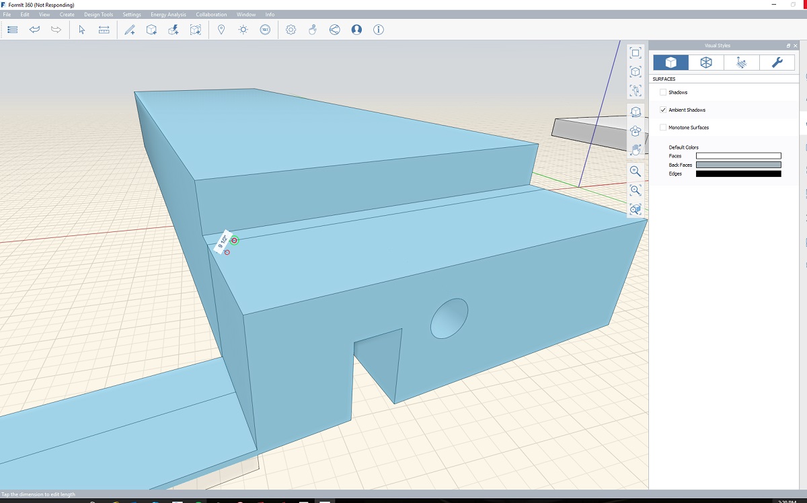Click the Info button in the toolbar
Screen dimensions: 807x503
pos(379,30)
